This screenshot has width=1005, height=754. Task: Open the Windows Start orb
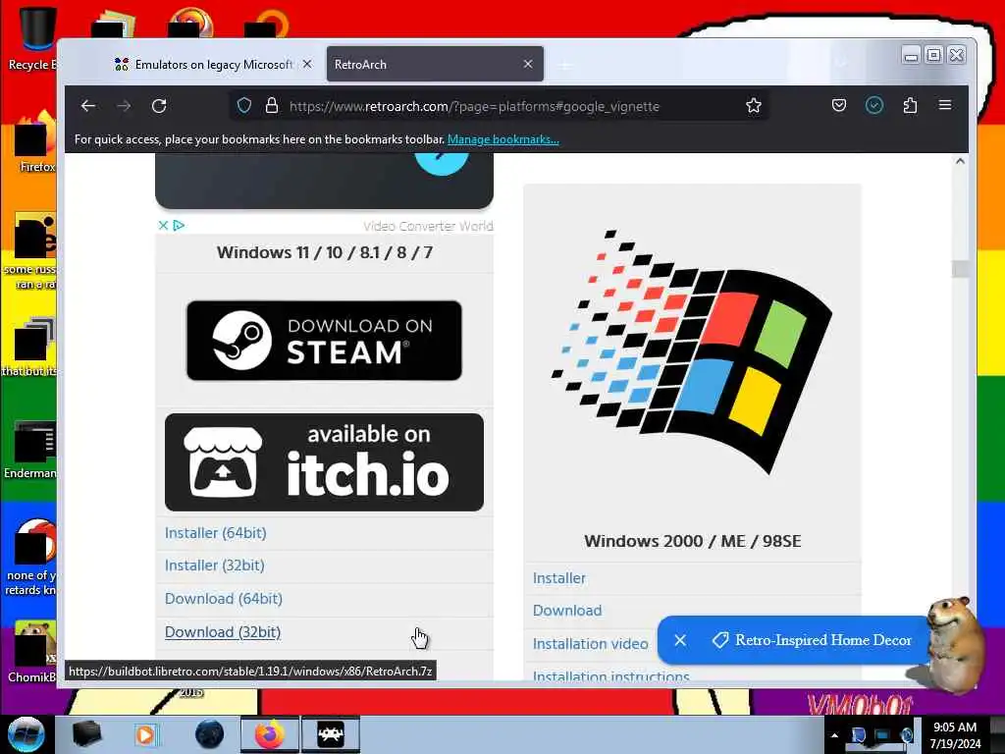[26, 734]
